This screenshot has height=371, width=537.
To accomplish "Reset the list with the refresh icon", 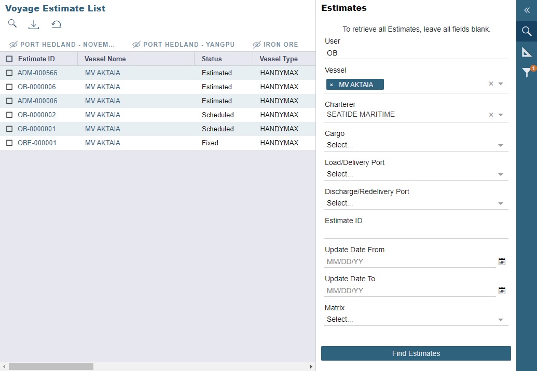I will coord(56,24).
